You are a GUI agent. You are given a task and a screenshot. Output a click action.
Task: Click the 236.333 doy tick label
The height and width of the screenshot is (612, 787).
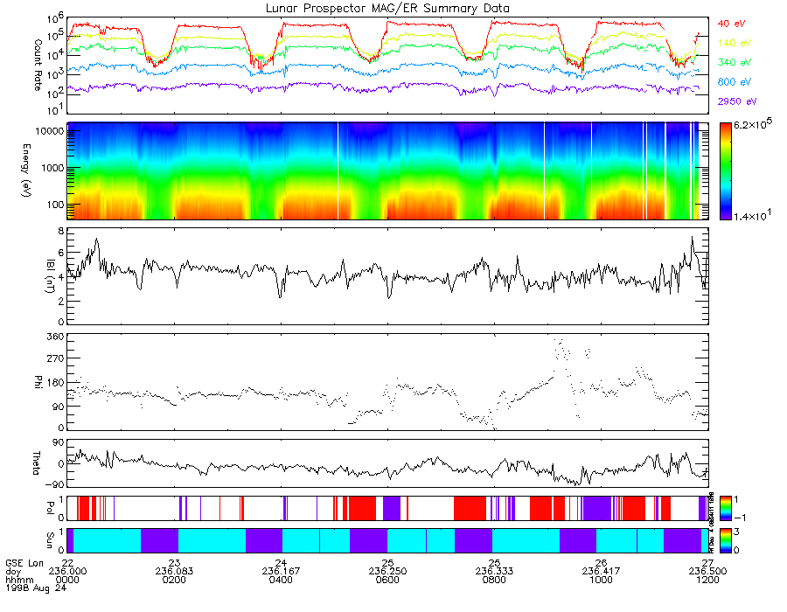(494, 572)
